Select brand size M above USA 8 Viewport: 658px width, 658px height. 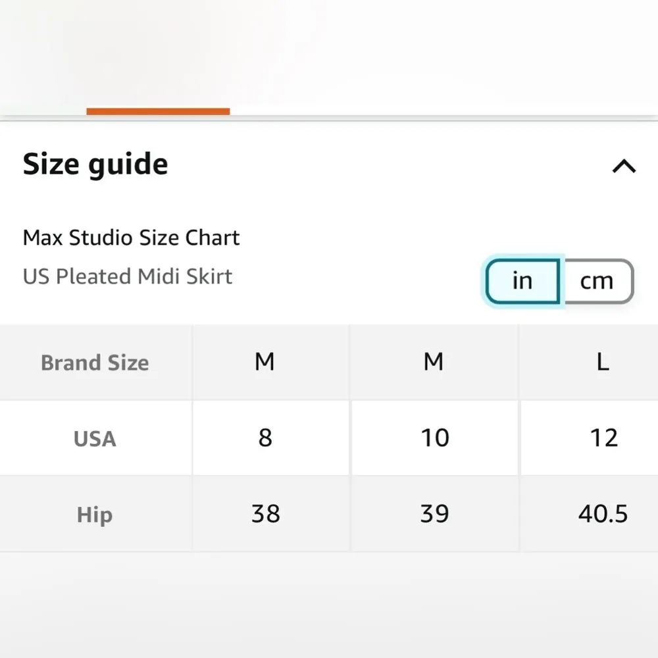pos(265,362)
